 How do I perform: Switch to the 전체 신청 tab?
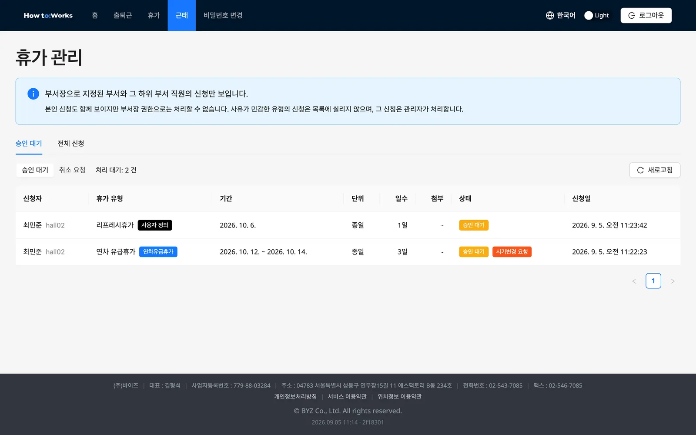(x=71, y=144)
